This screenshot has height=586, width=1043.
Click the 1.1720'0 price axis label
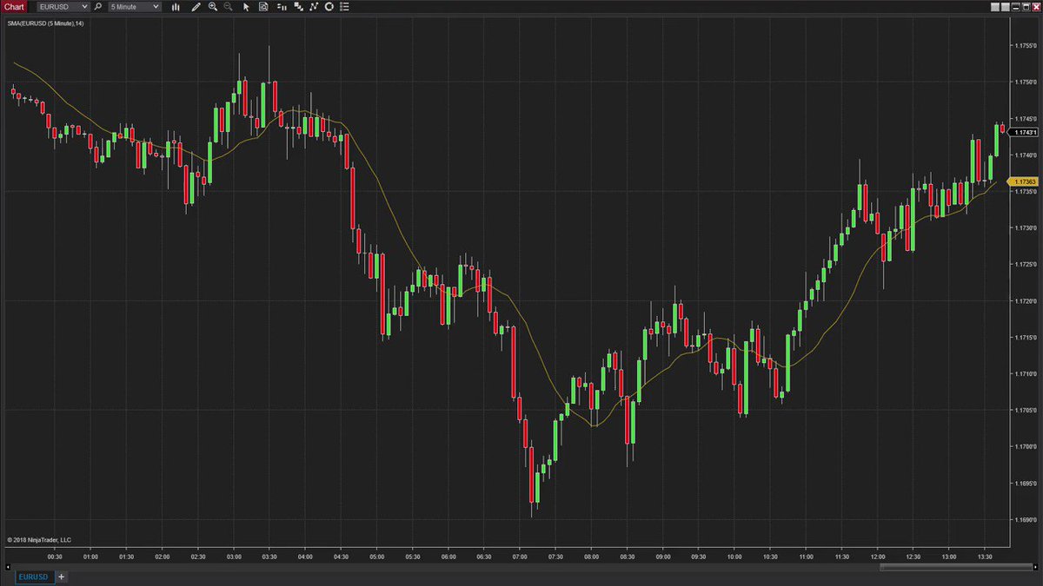tap(1024, 301)
